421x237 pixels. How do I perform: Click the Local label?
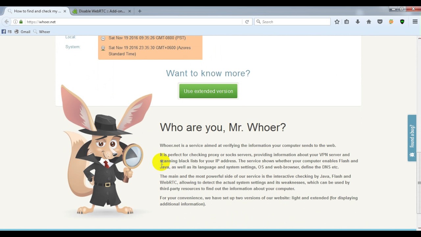70,37
